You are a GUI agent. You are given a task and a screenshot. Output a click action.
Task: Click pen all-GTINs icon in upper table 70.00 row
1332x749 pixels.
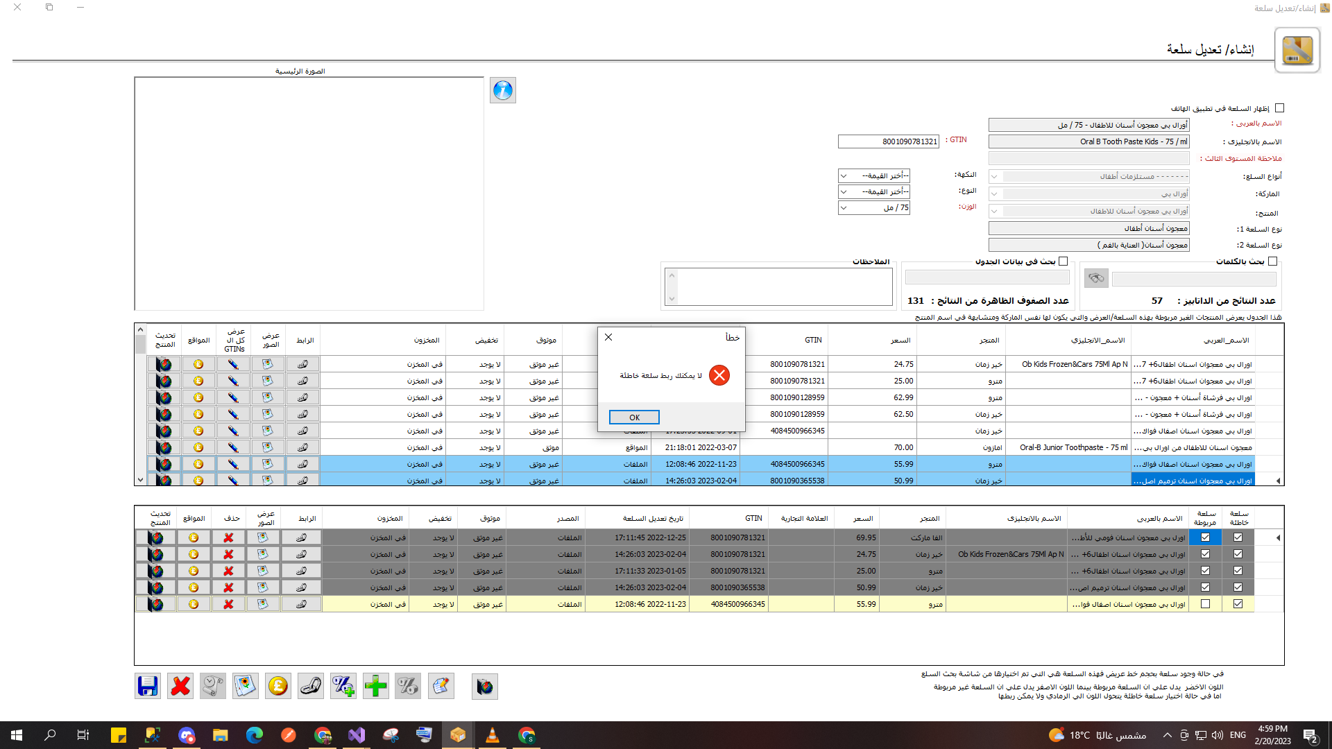tap(233, 447)
